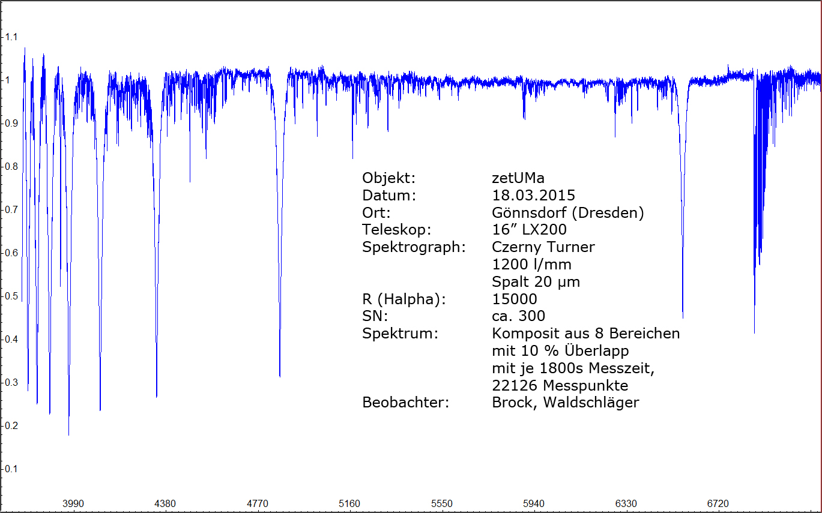This screenshot has width=822, height=513.
Task: Click the 0.1 intensity axis label
Action: [x=11, y=469]
